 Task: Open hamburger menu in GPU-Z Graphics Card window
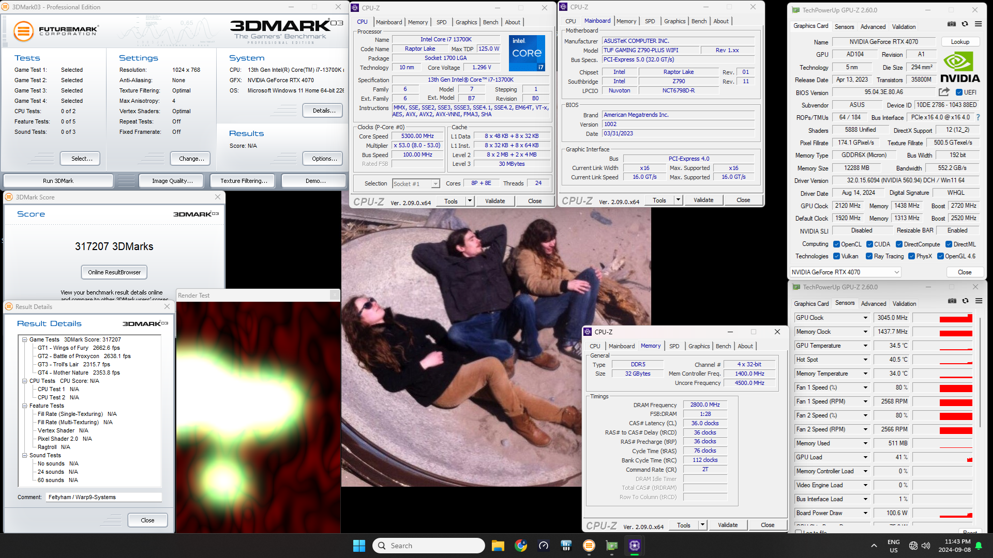click(979, 24)
